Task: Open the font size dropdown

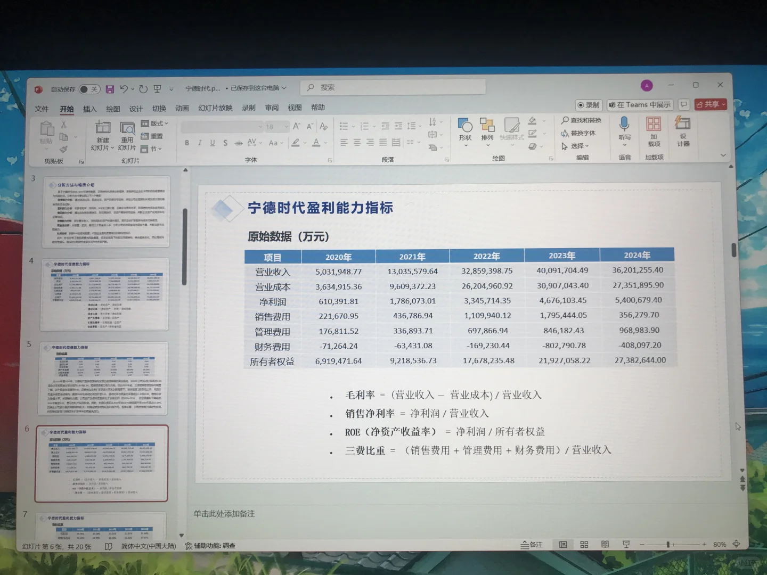Action: click(x=287, y=127)
